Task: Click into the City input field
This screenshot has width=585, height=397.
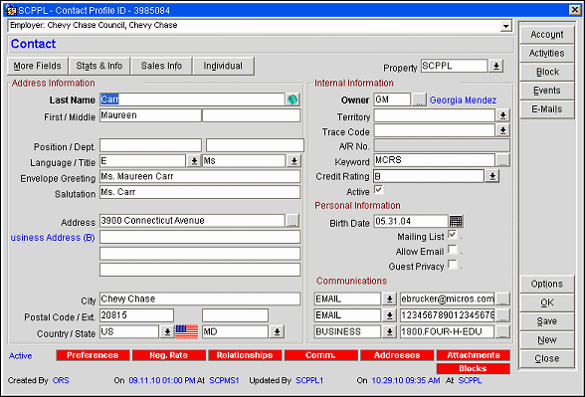Action: [x=200, y=298]
